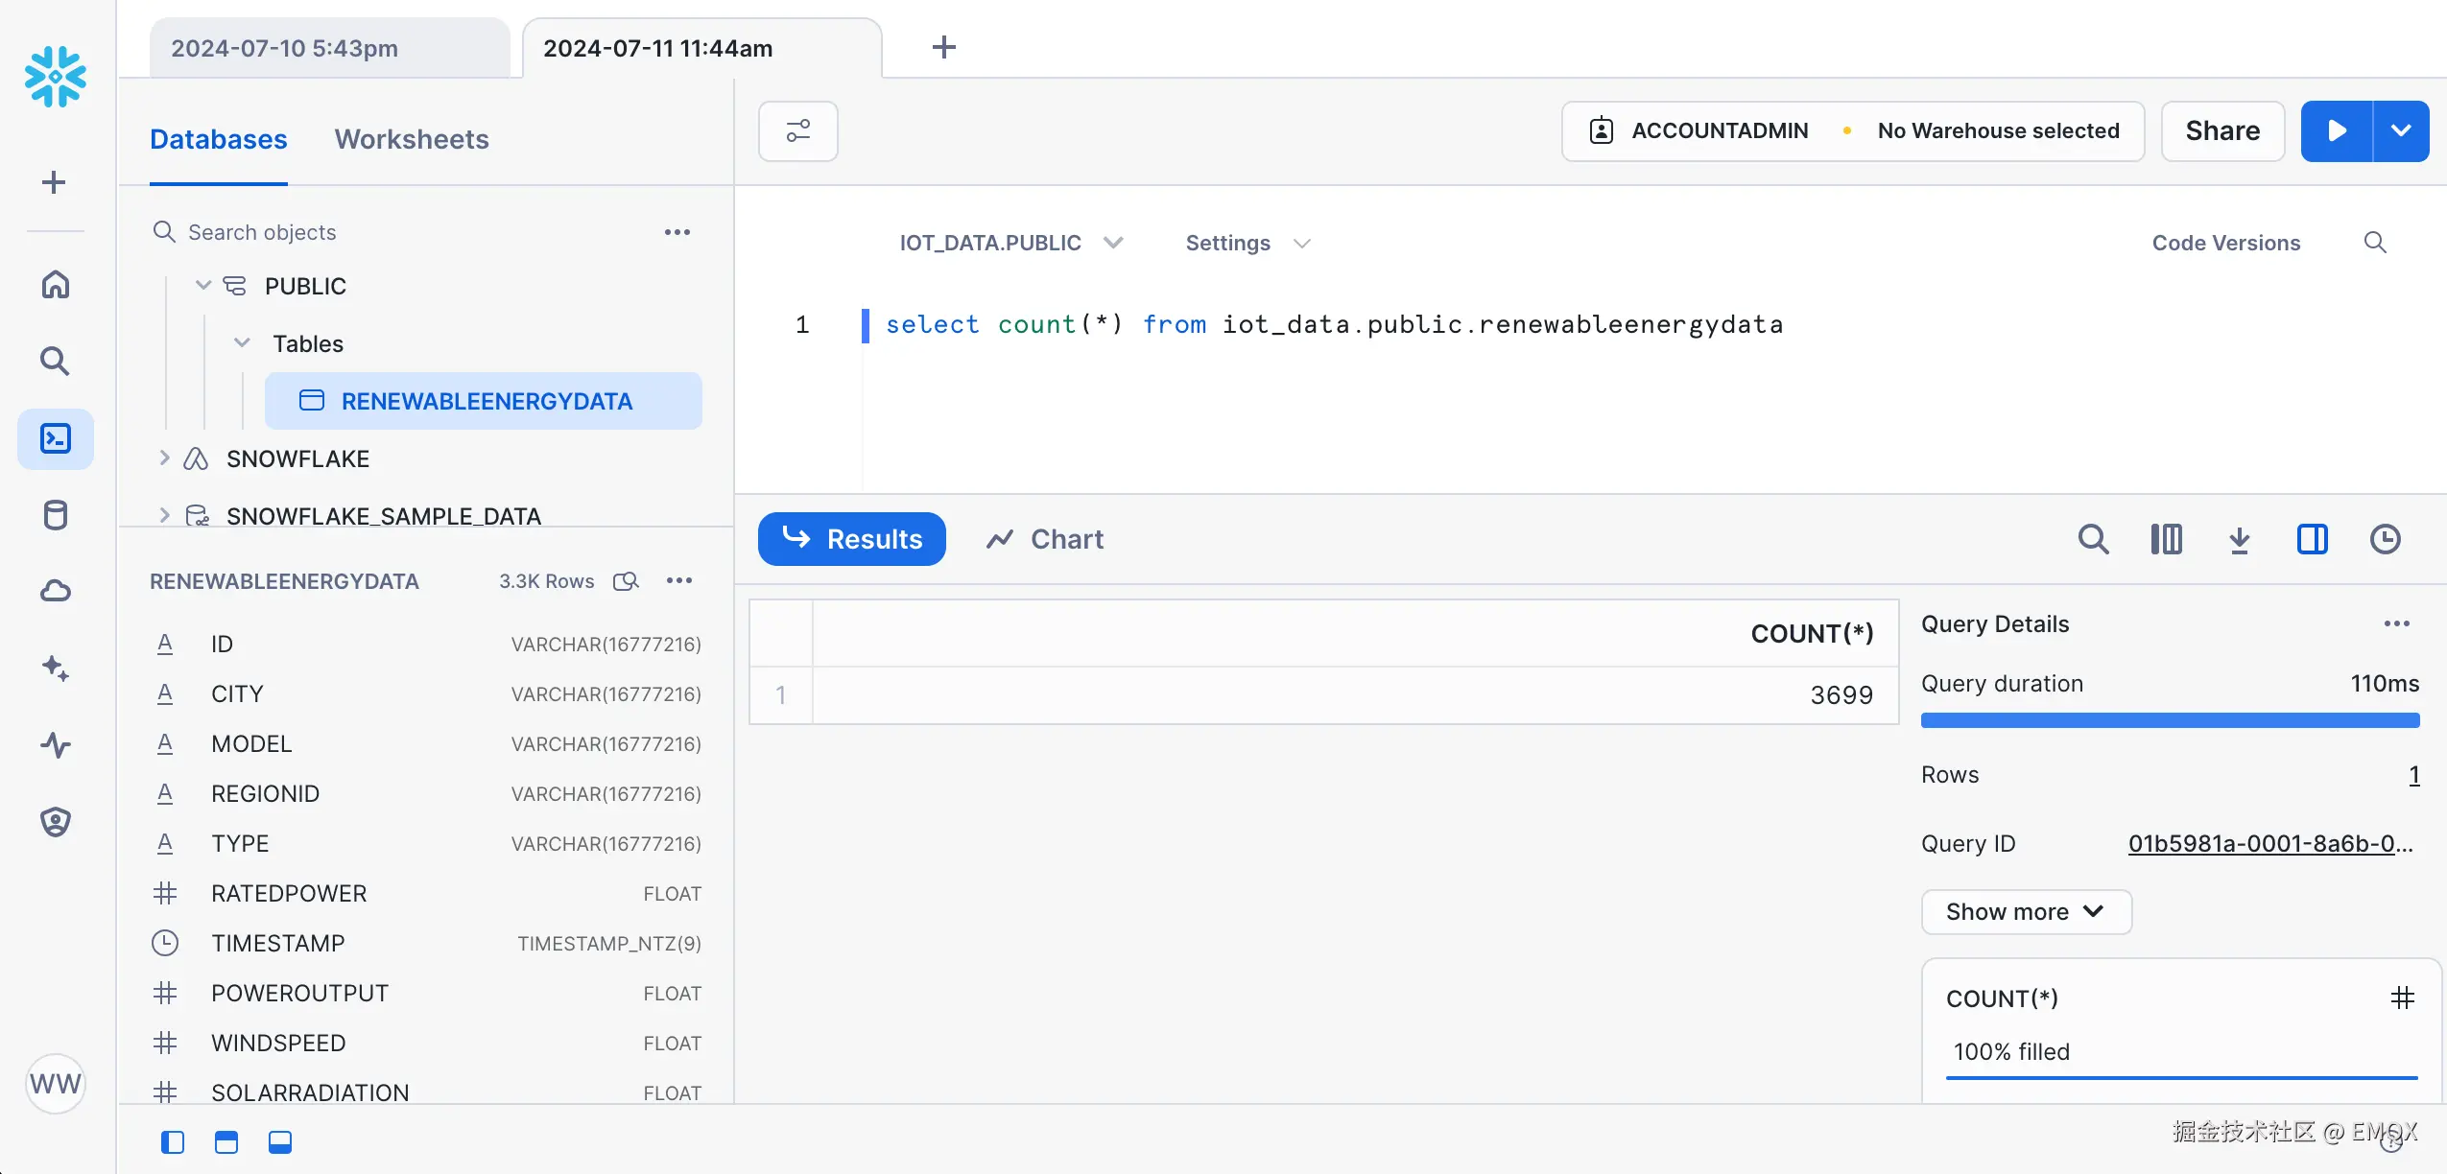The height and width of the screenshot is (1174, 2447).
Task: Download the query results
Action: [x=2240, y=539]
